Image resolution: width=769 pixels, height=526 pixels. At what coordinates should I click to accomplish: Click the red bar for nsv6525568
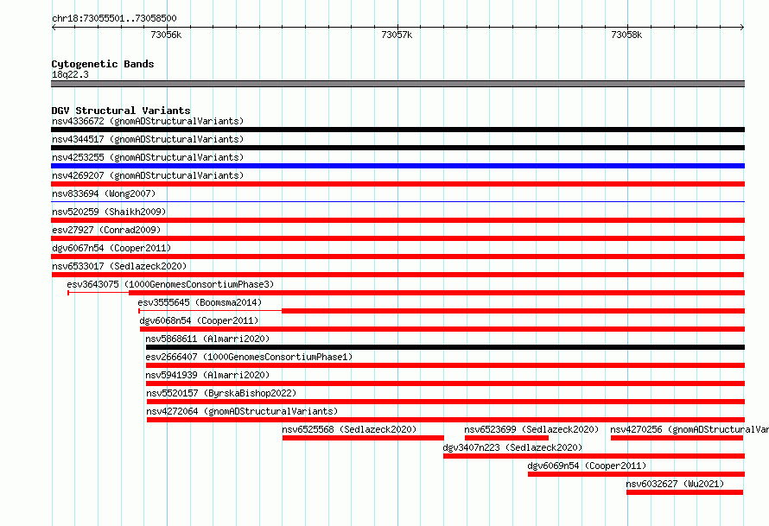tap(363, 438)
